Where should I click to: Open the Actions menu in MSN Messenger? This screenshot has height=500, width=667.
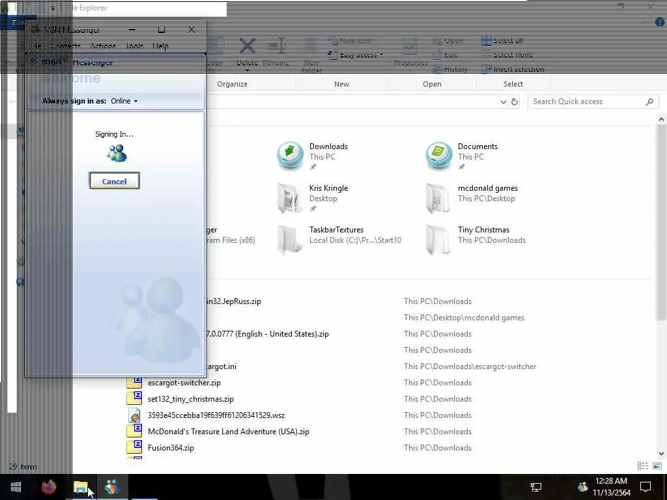(103, 46)
